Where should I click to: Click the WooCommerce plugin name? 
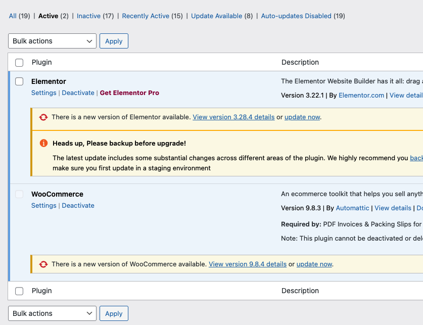coord(57,194)
